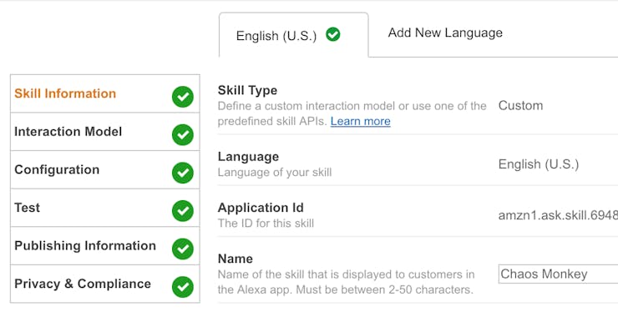Switch to the English (U.S.) language tab

tap(294, 35)
